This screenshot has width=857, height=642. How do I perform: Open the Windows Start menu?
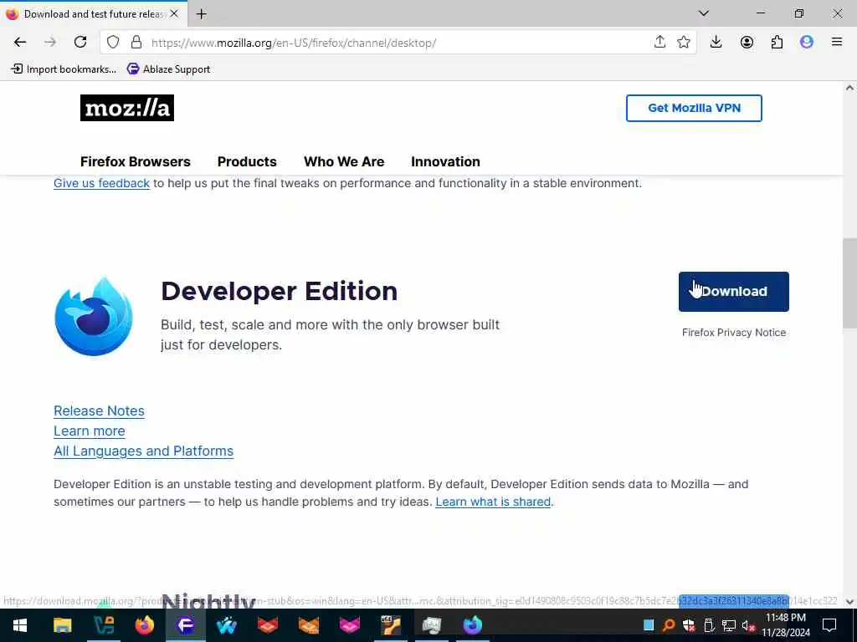(20, 625)
